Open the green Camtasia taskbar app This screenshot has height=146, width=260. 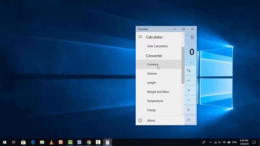tap(70, 142)
